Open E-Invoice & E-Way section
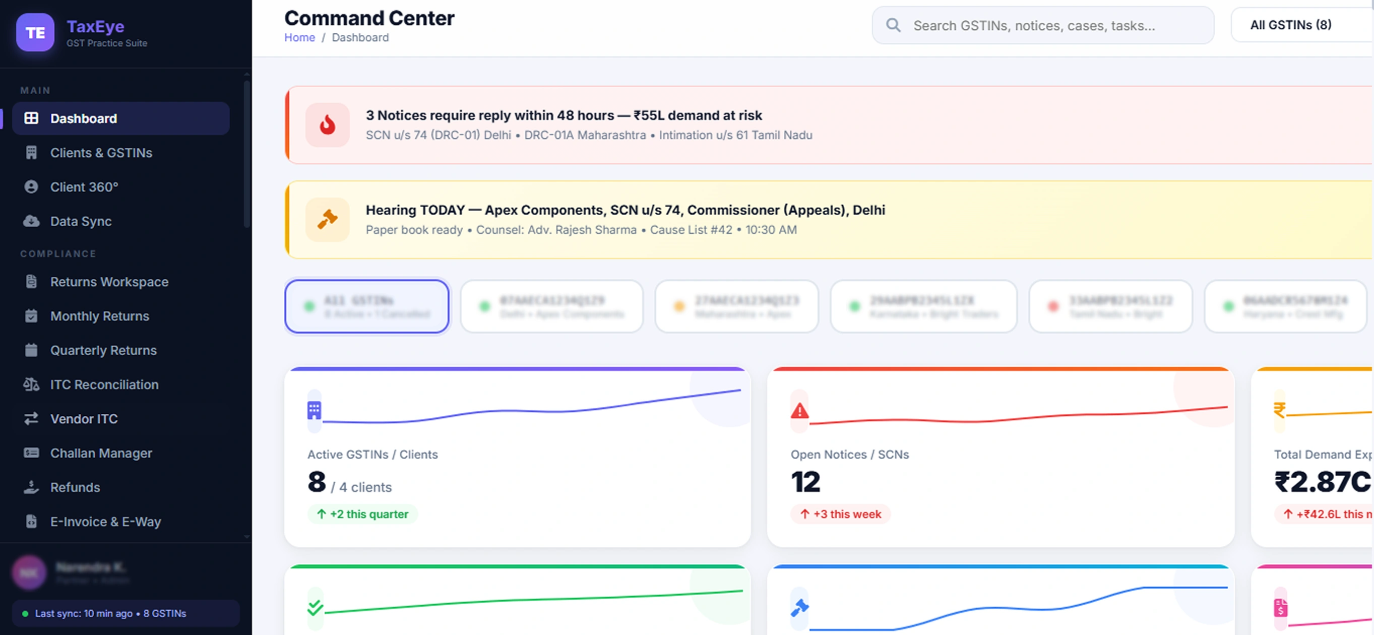This screenshot has width=1374, height=635. (x=105, y=522)
